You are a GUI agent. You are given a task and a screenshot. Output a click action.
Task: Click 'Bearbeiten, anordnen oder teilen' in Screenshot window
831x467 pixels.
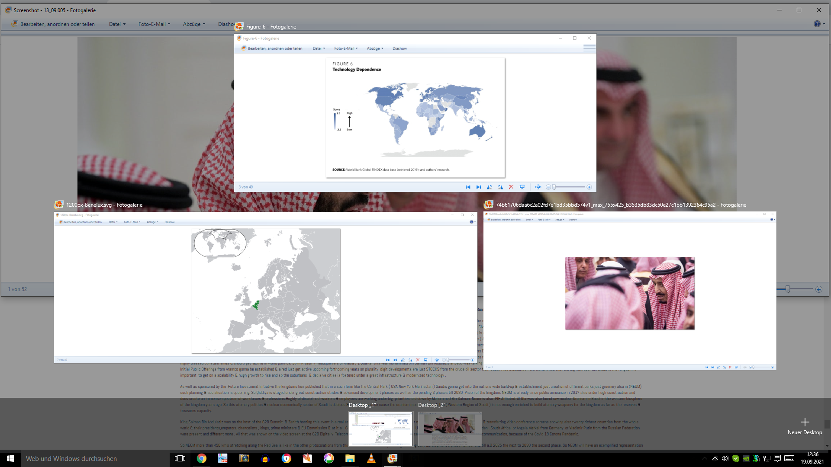[53, 24]
